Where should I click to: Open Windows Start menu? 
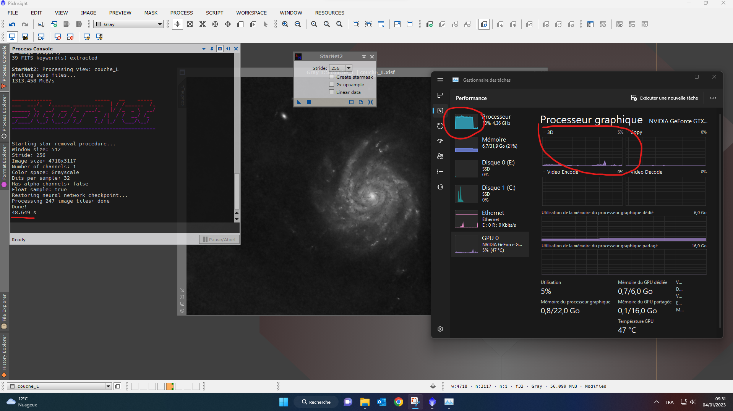coord(284,402)
